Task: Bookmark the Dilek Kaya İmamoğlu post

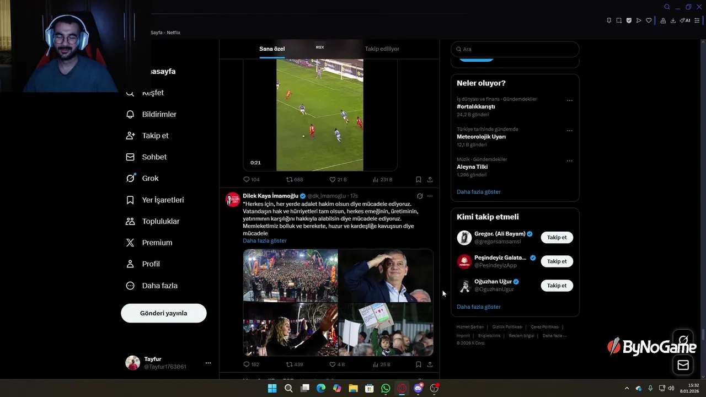Action: 419,364
